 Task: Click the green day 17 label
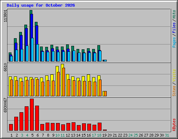click(94, 135)
